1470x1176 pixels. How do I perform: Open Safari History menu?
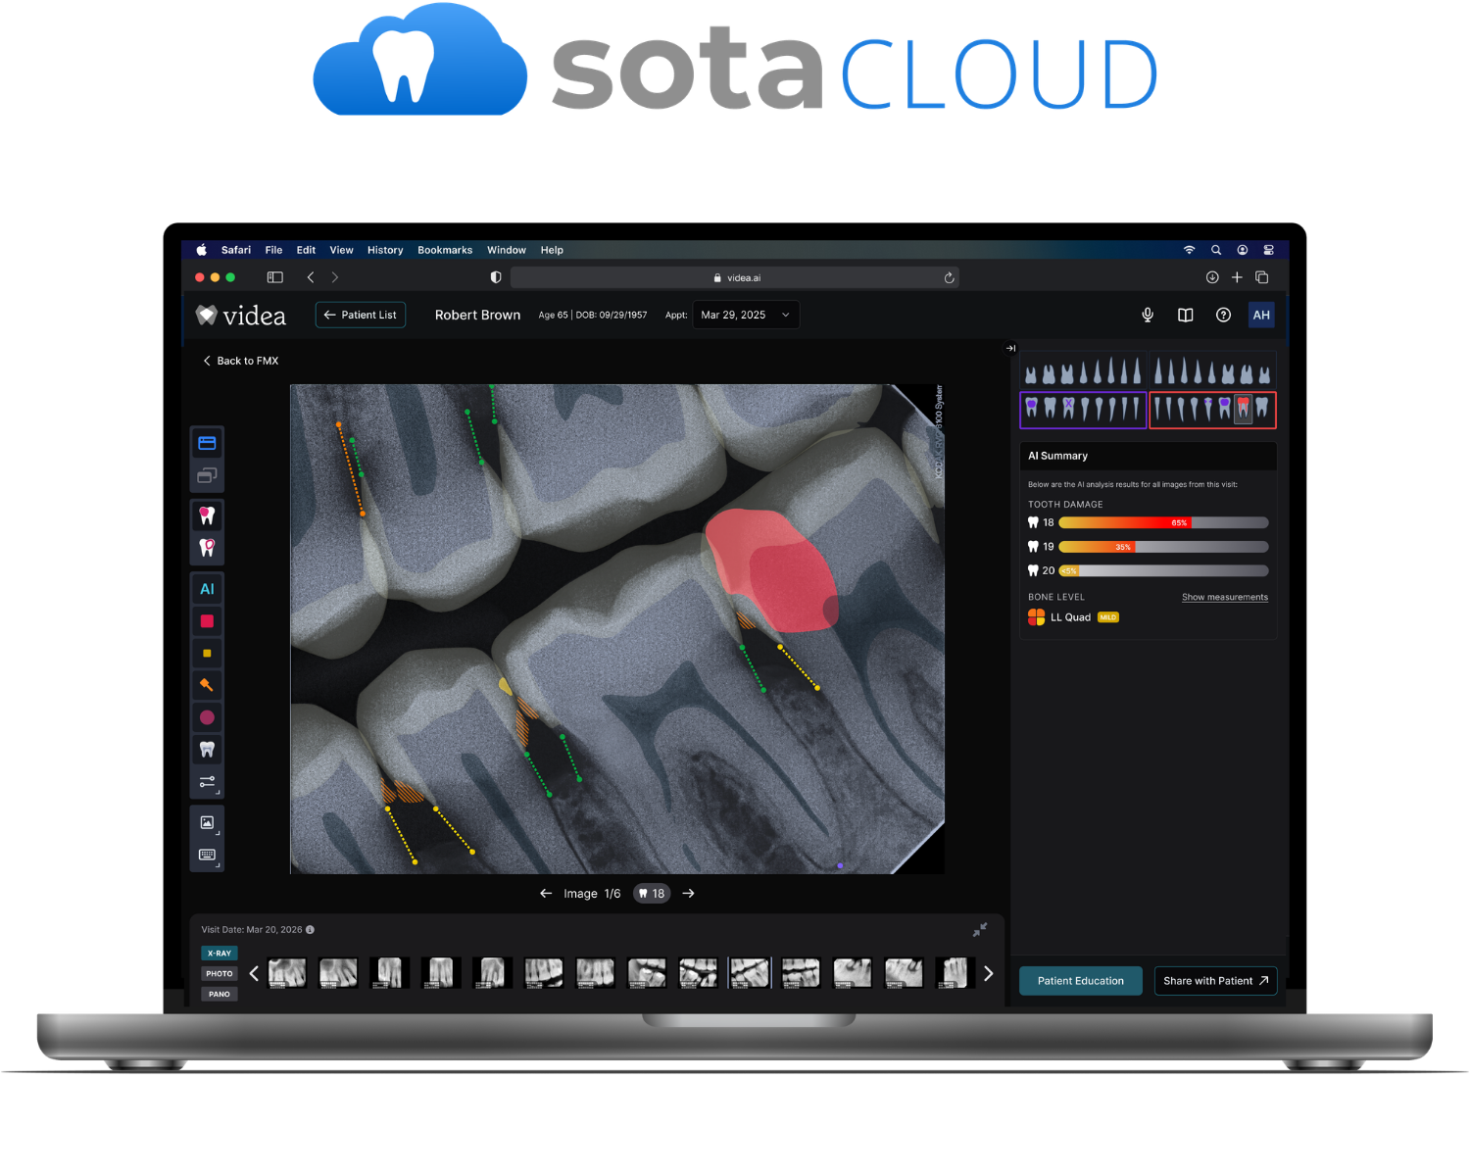[x=385, y=250]
